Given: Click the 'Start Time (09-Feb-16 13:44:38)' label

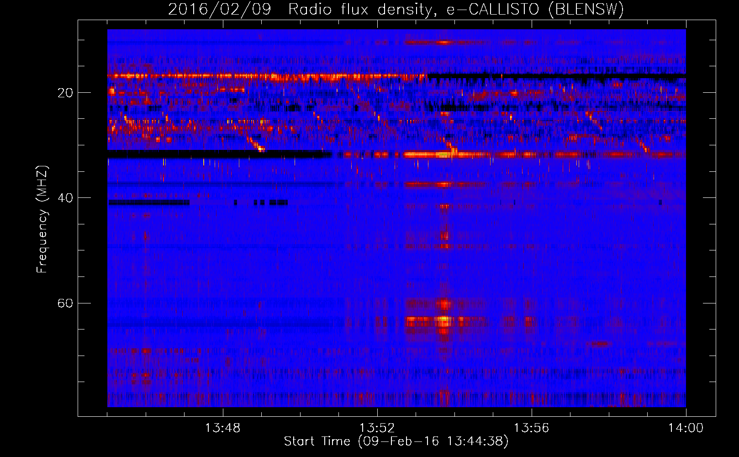Looking at the screenshot, I should [x=396, y=441].
